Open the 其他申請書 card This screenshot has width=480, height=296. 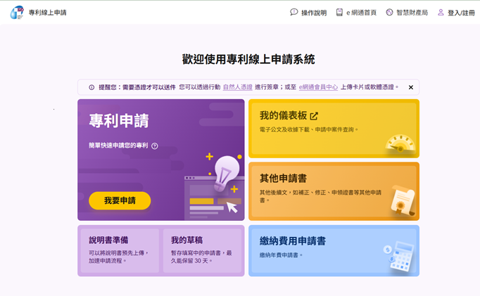coord(334,190)
